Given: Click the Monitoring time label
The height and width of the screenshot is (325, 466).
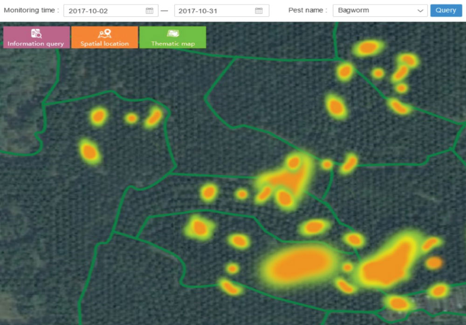Looking at the screenshot, I should pos(31,10).
